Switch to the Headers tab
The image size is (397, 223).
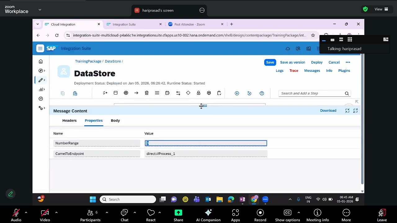[x=69, y=120]
